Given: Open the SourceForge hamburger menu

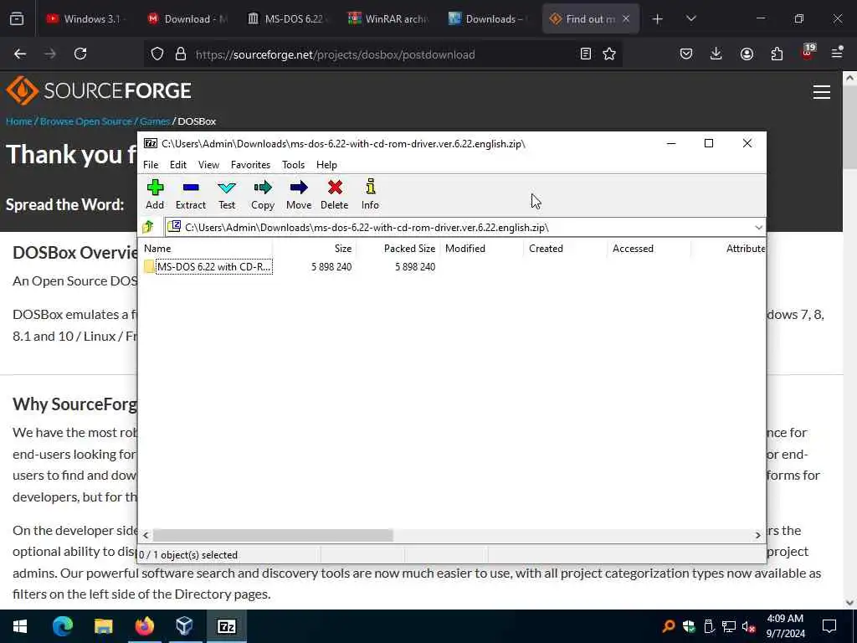Looking at the screenshot, I should (x=822, y=92).
